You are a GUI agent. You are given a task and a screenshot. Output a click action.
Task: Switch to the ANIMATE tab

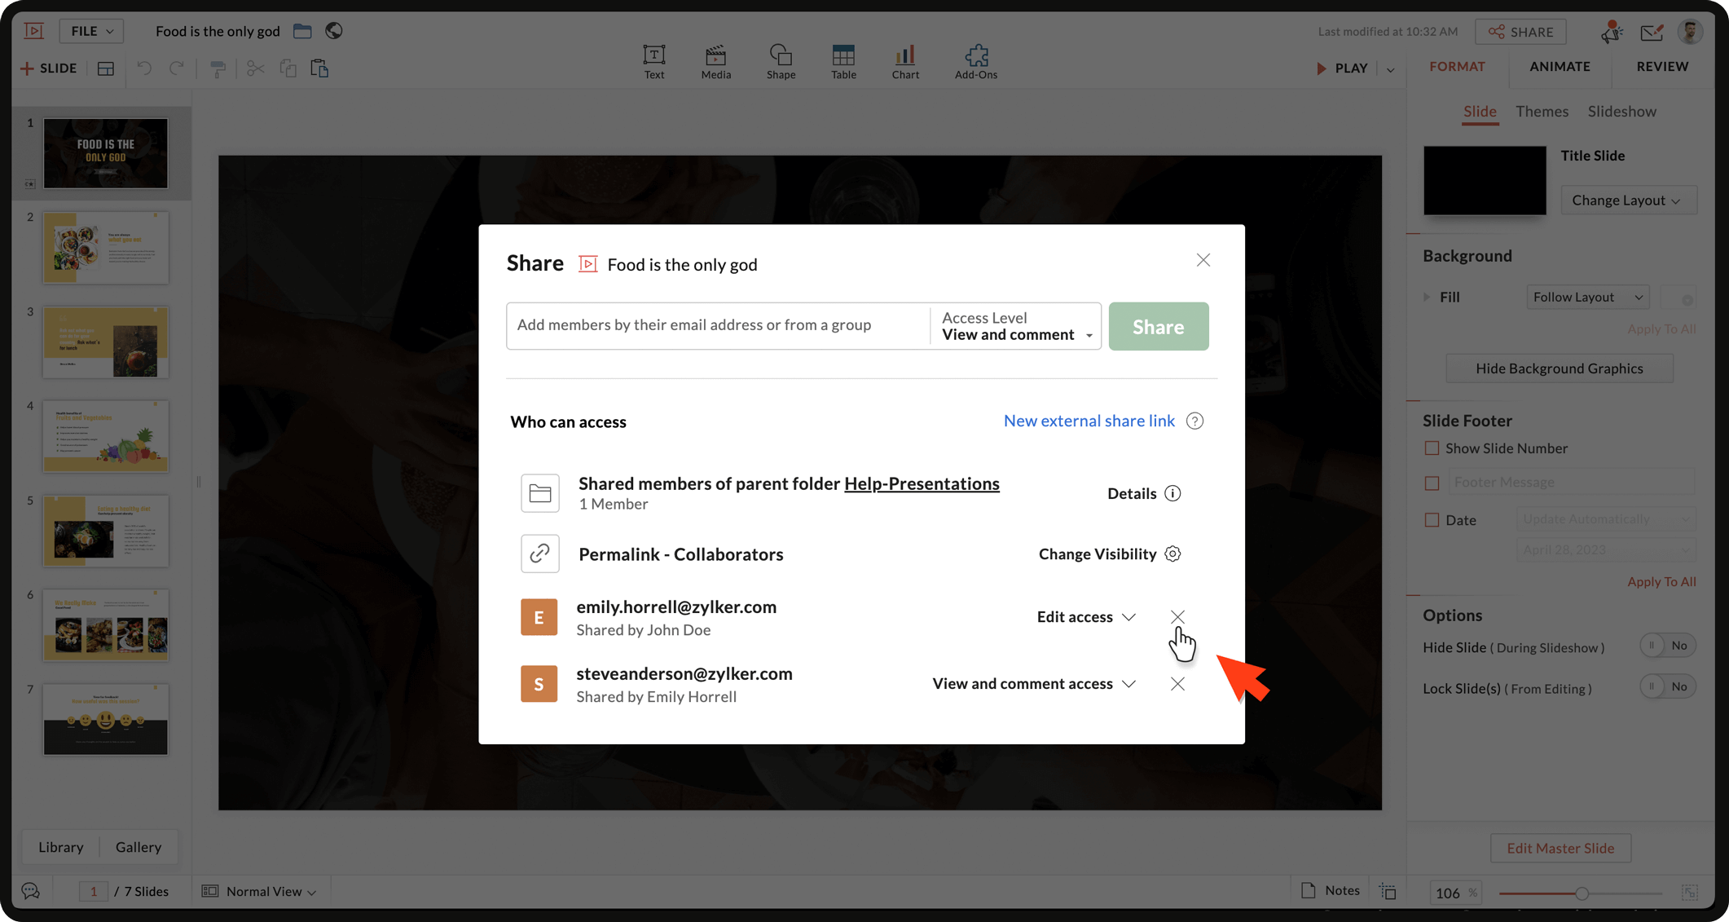pyautogui.click(x=1560, y=67)
